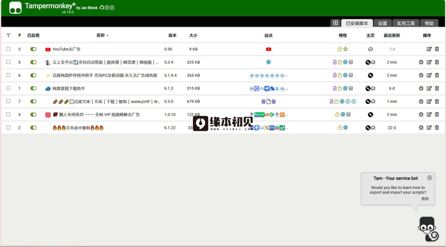Image resolution: width=446 pixels, height=247 pixels.
Task: Click the bug icon for 百度网盘秒传转存助手
Action: tap(421, 75)
